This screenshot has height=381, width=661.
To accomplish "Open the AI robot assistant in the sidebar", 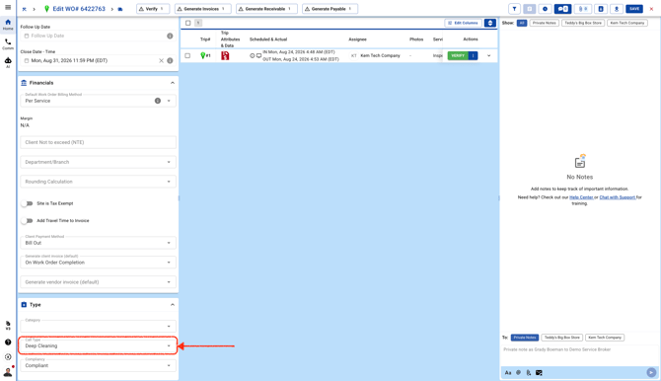I will [x=8, y=62].
